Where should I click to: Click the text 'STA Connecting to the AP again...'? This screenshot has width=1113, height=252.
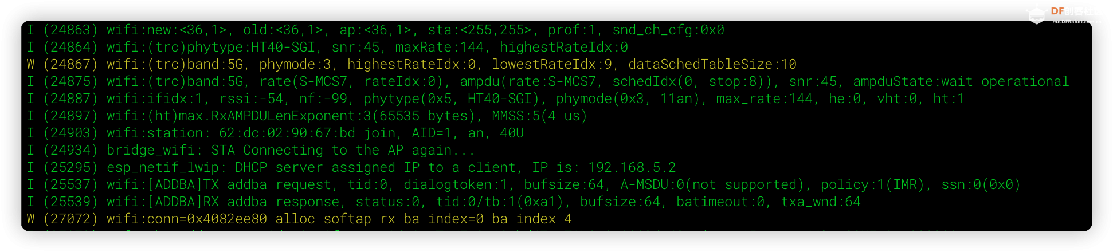point(343,150)
